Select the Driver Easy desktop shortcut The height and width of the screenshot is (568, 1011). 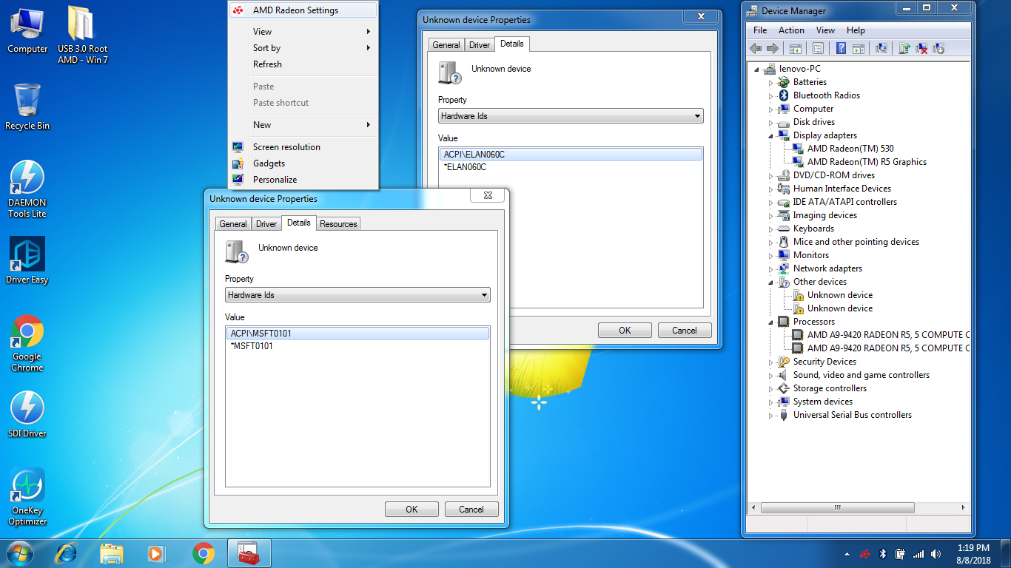(27, 260)
